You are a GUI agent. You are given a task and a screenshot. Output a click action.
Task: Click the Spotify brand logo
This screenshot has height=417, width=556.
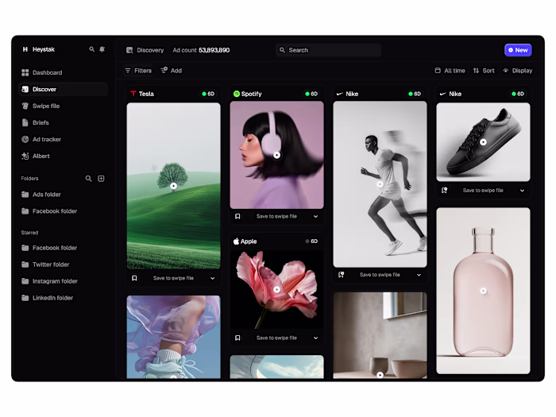(x=237, y=94)
